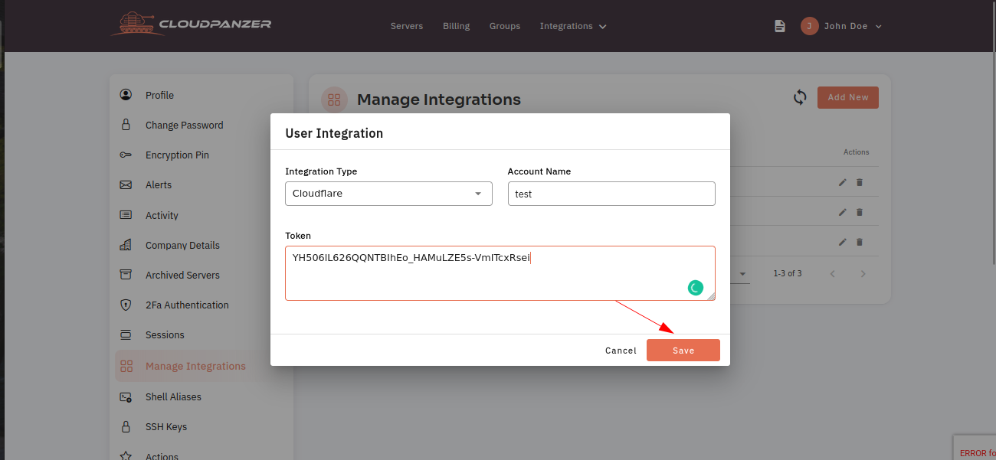996x460 pixels.
Task: Click the Encryption Pin key icon
Action: click(126, 155)
